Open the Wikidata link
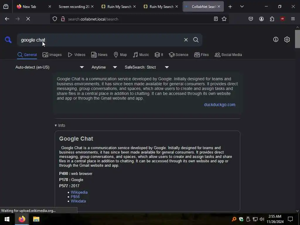Viewport: 300px width, 225px height. tap(78, 201)
